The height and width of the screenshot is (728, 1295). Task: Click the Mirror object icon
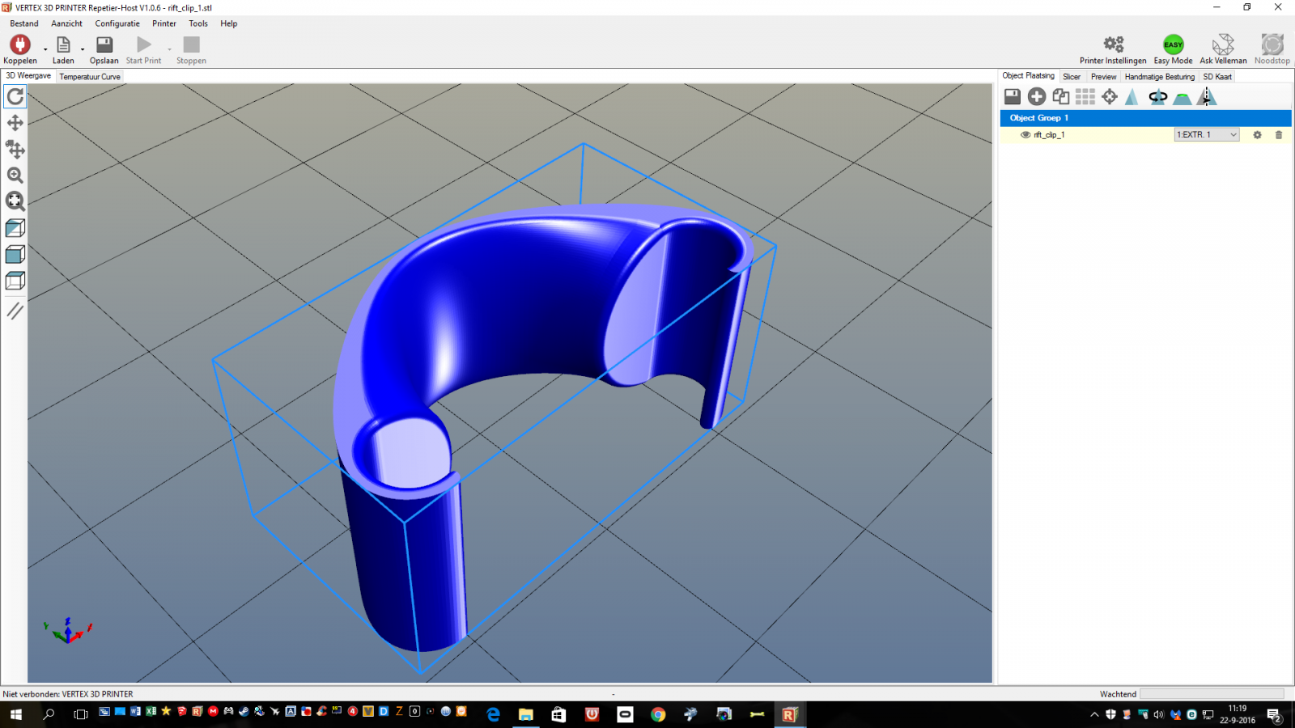pyautogui.click(x=1207, y=97)
